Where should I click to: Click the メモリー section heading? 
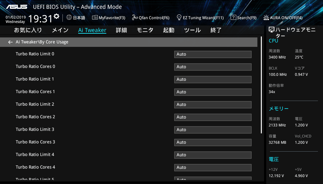tap(279, 109)
